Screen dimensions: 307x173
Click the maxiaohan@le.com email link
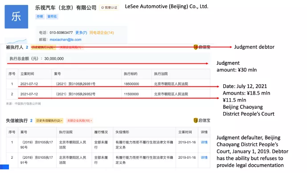pos(65,40)
